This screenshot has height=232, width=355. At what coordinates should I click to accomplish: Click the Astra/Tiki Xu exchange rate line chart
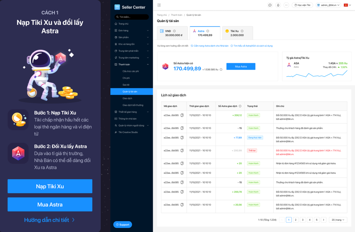317,74
